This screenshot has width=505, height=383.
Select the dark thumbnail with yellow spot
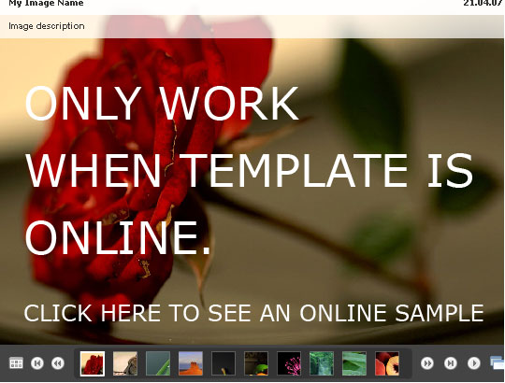tap(224, 363)
